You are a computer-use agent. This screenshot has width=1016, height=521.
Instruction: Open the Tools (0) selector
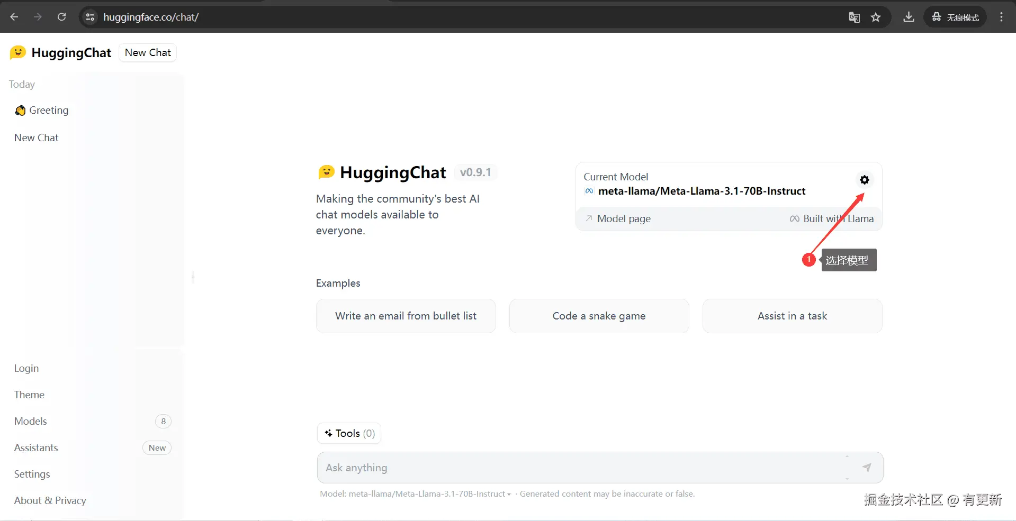coord(349,433)
